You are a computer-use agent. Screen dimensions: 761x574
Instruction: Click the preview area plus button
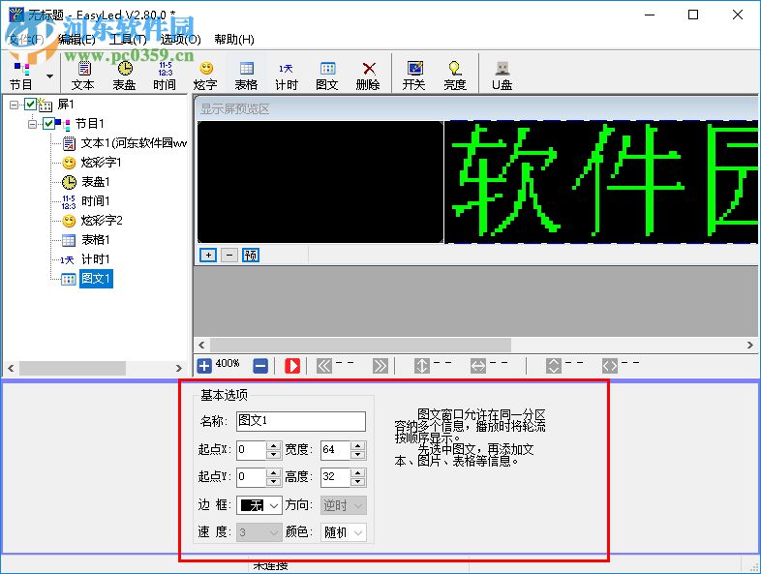208,255
